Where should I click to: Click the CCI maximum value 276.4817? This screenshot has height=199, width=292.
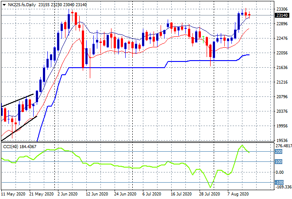(284, 146)
